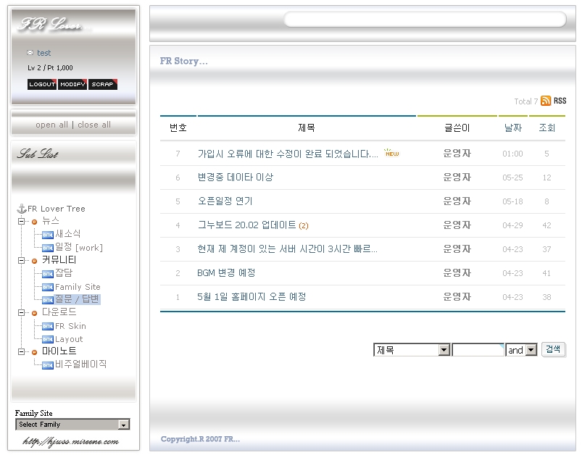Click the 다운로드 category label
Viewport: 582px width, 455px height.
(59, 312)
